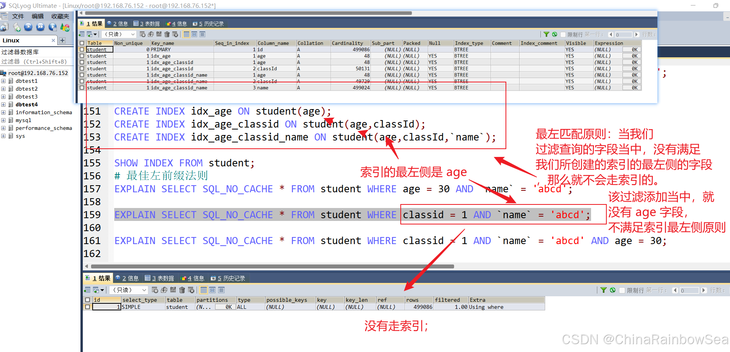
Task: Open the 收藏夹 menu
Action: pos(60,16)
